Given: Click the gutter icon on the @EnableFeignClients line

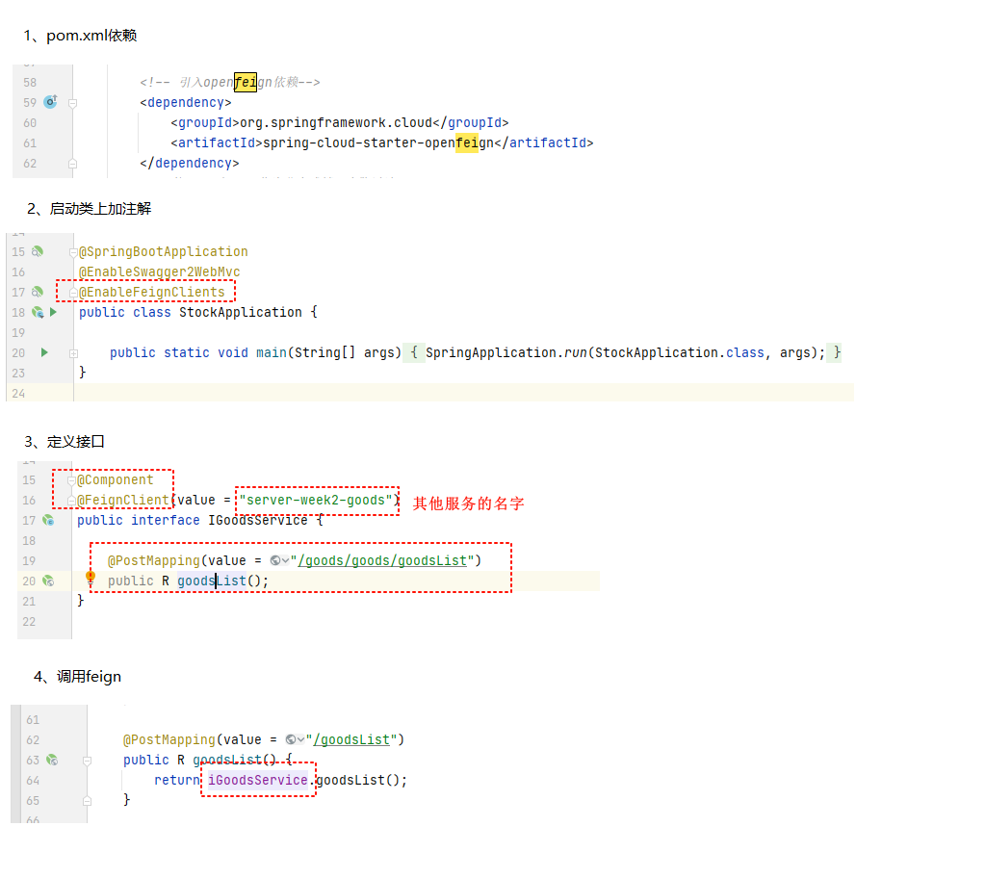Looking at the screenshot, I should tap(38, 292).
